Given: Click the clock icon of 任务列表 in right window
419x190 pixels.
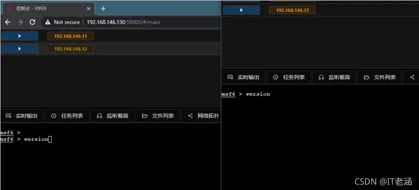Looking at the screenshot, I should (276, 77).
